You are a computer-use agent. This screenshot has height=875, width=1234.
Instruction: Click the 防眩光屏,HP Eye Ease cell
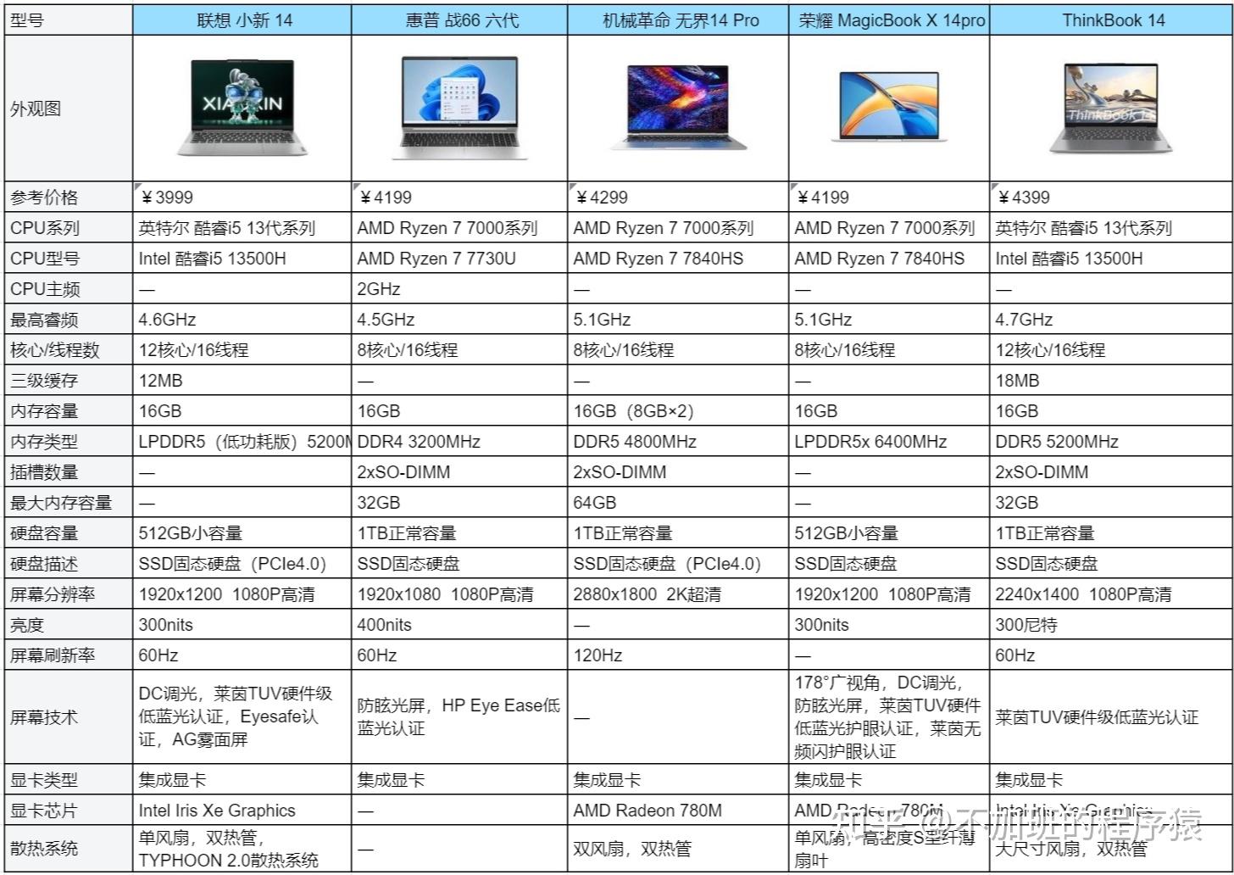coord(460,717)
